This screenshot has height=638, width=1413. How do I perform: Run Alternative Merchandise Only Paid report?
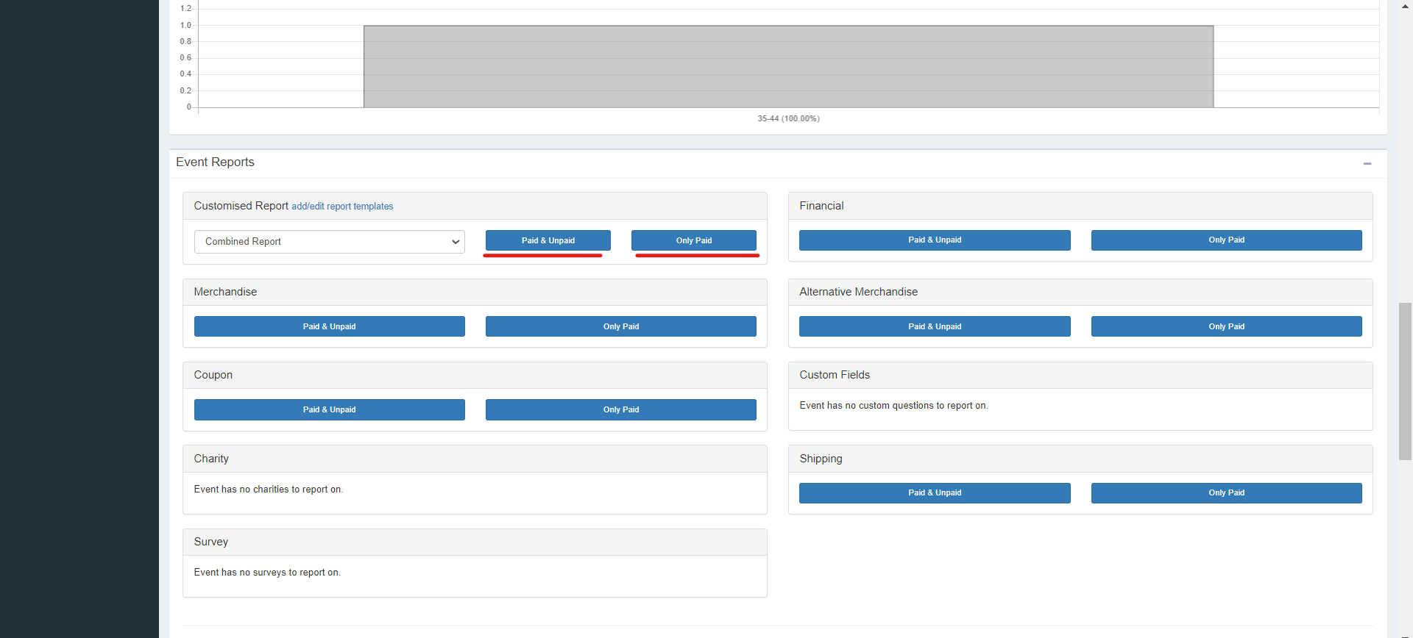1226,326
